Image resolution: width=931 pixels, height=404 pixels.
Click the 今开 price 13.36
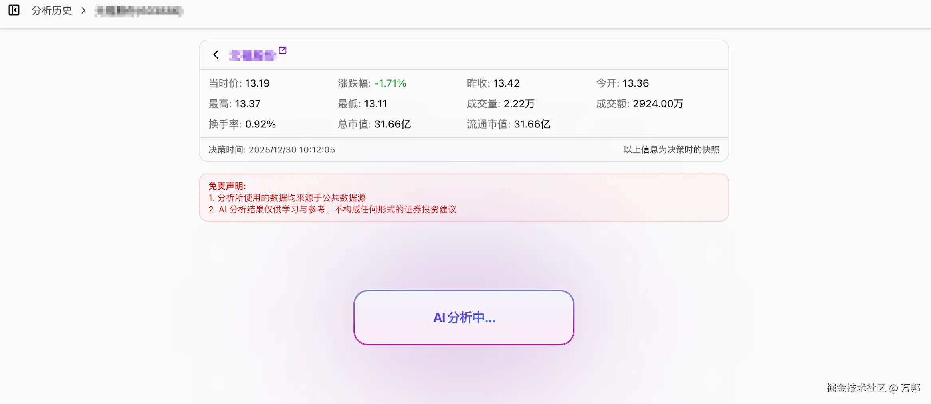tap(635, 83)
